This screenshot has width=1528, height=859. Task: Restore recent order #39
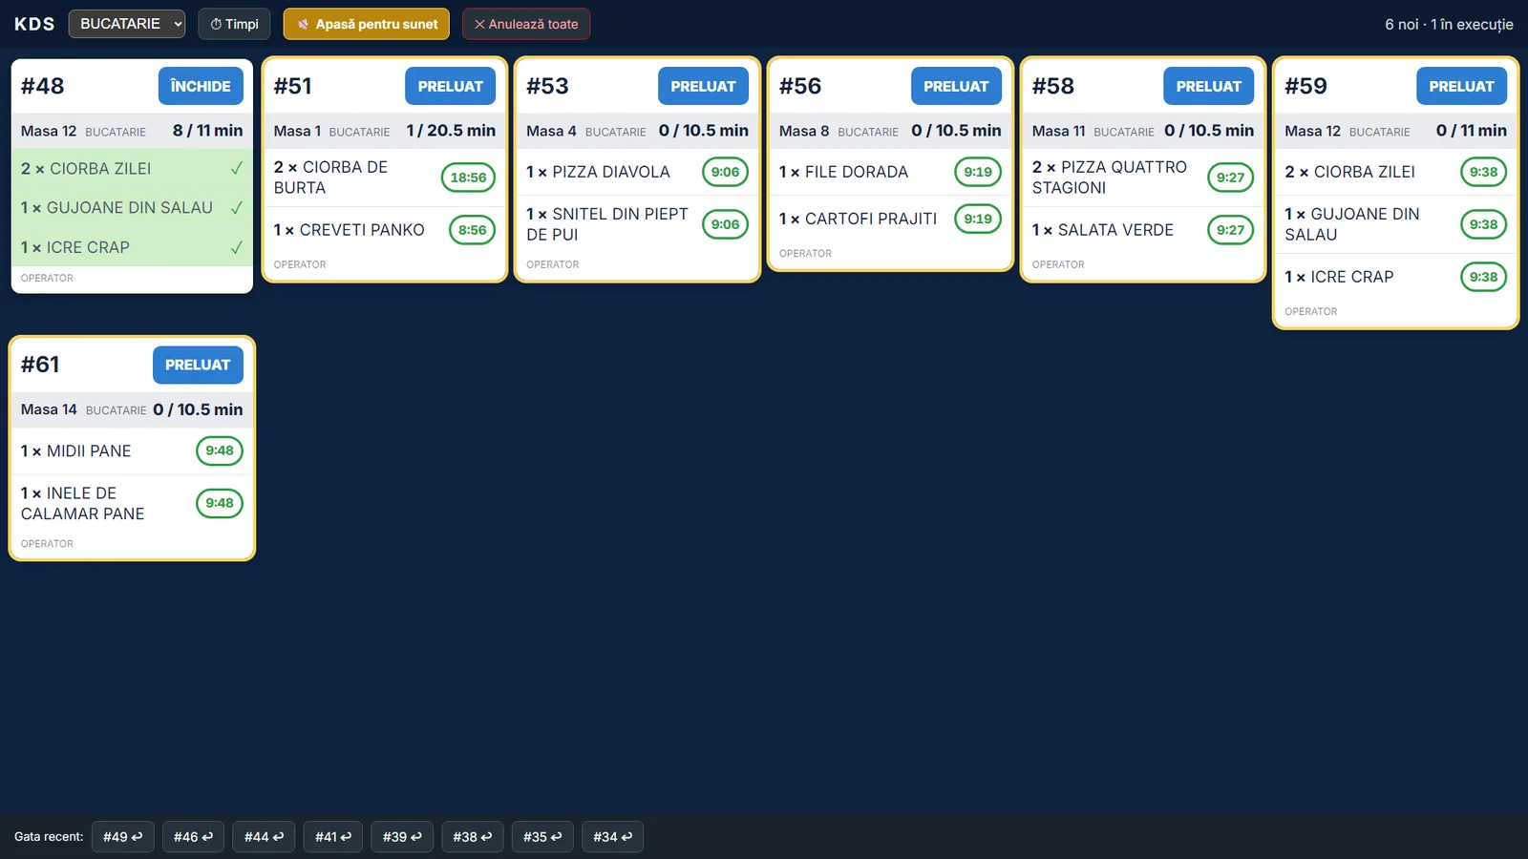402,837
